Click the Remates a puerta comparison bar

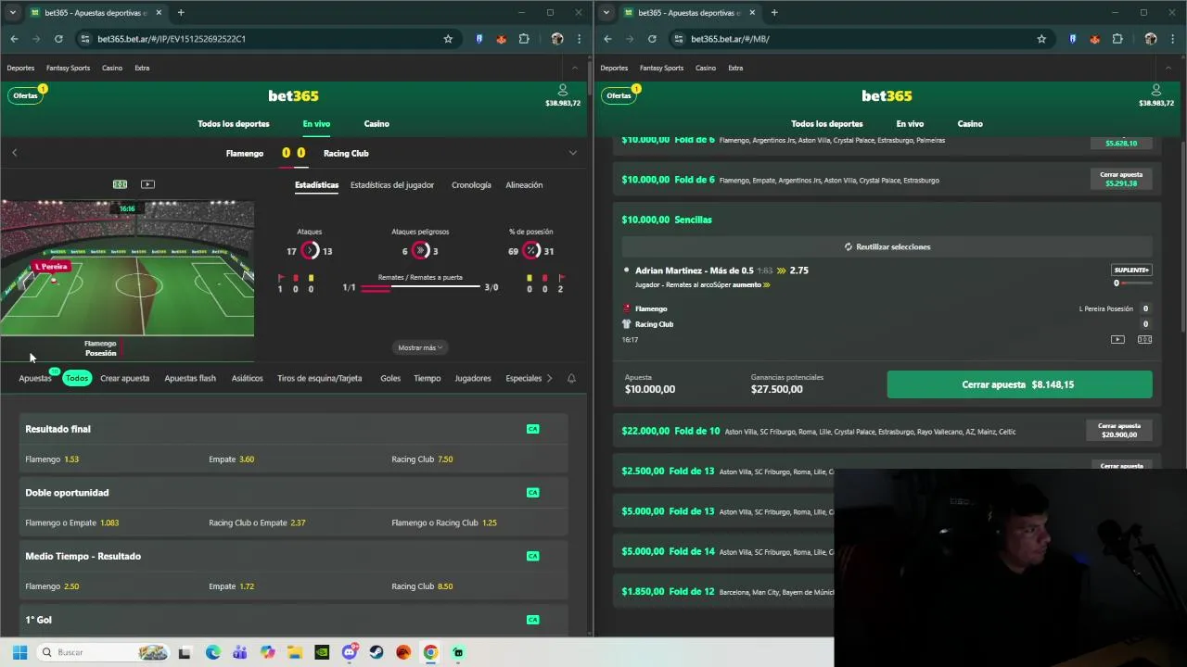420,288
